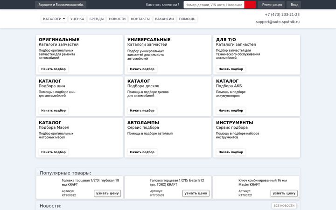Viewport: 336px width, 210px height.
Task: Open ВСЕ НОВОСТИ button
Action: point(284,206)
